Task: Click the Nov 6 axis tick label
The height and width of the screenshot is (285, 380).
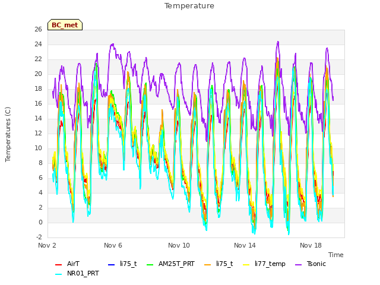Action: (113, 245)
